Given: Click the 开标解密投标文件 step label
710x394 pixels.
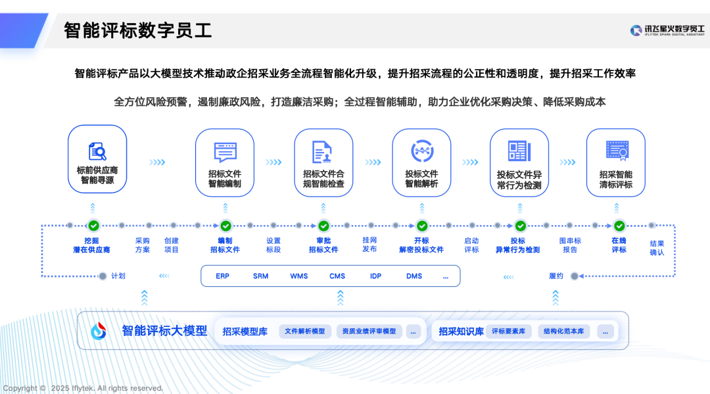Looking at the screenshot, I should click(x=421, y=245).
